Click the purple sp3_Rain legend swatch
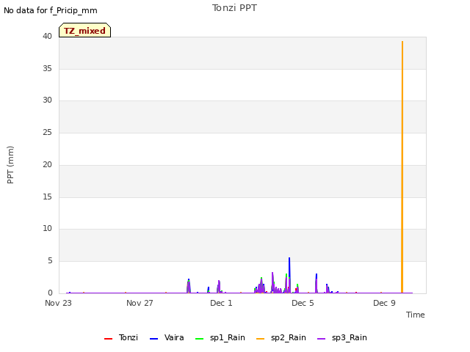This screenshot has width=470, height=352. coord(322,339)
